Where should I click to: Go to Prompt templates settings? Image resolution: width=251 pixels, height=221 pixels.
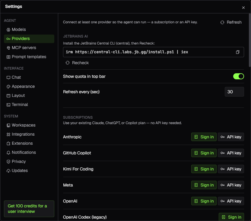point(29,57)
